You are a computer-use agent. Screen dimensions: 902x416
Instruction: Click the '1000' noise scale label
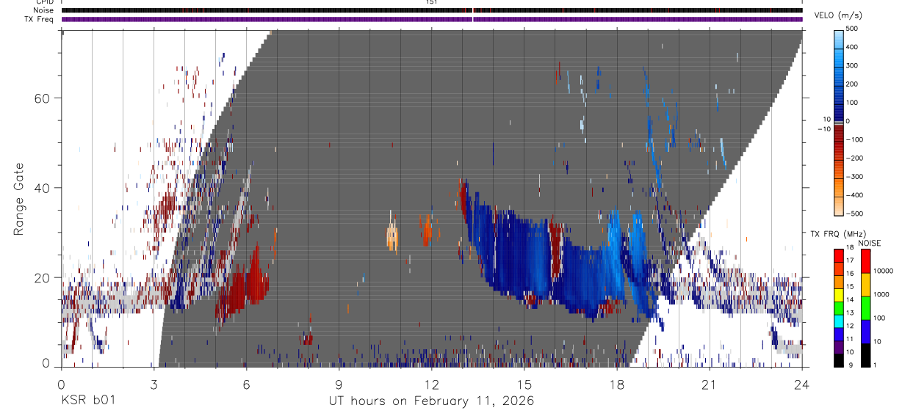(x=881, y=295)
